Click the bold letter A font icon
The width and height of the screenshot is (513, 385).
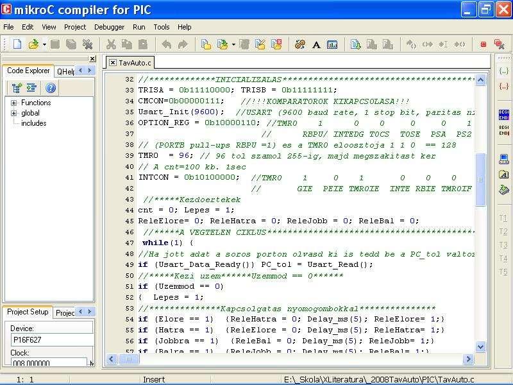(x=316, y=44)
